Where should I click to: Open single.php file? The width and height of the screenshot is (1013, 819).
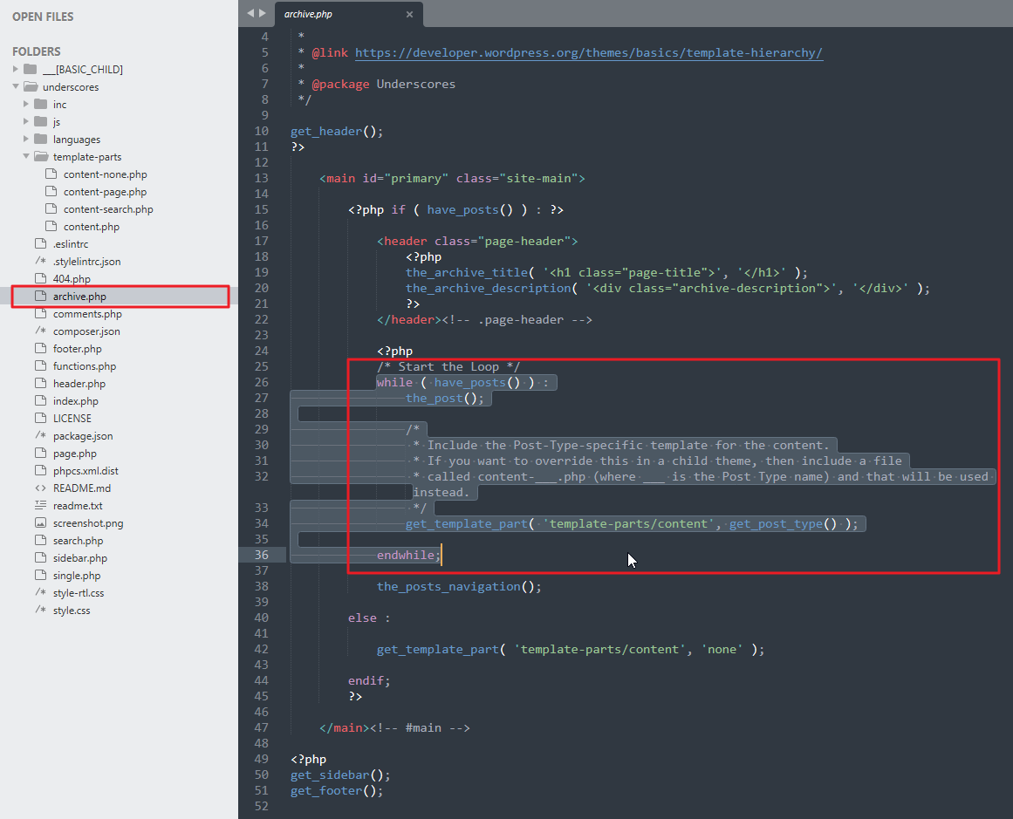(x=77, y=576)
